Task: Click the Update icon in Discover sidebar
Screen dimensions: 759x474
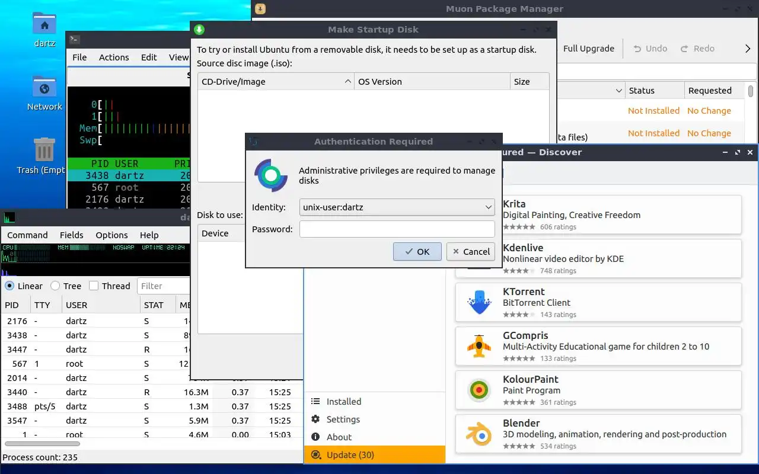Action: (315, 454)
